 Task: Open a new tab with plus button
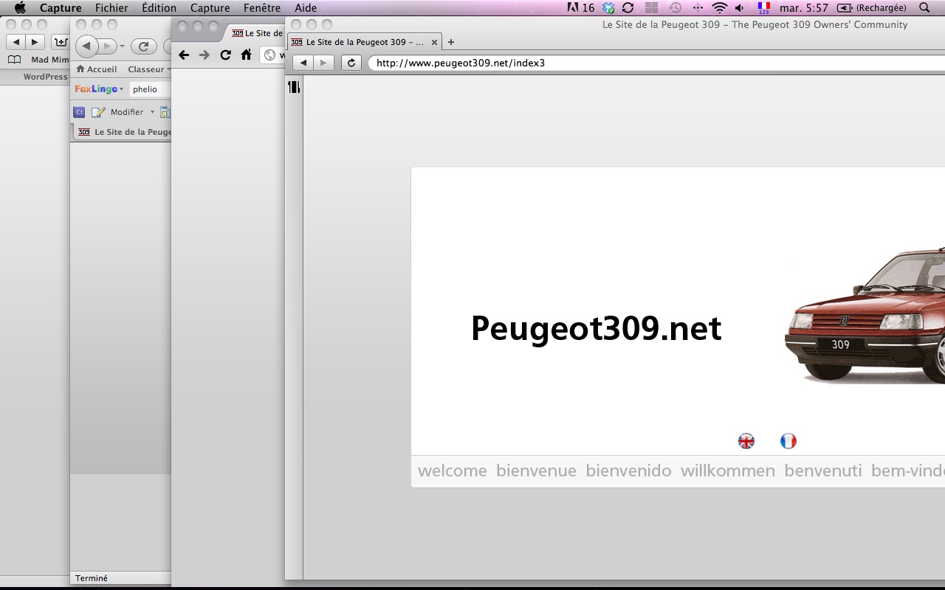tap(451, 42)
